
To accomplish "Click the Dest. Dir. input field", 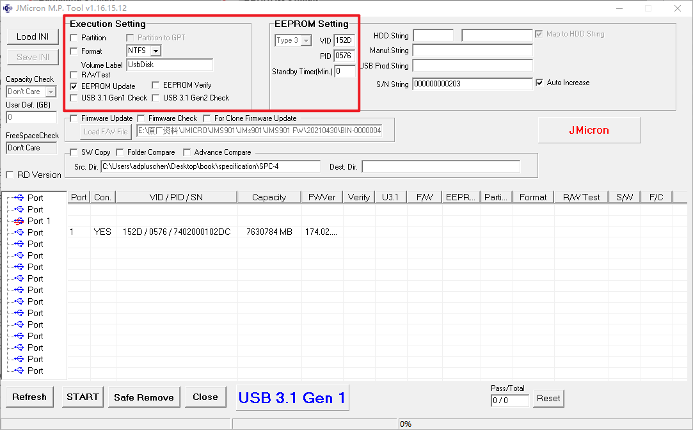I will (x=441, y=166).
